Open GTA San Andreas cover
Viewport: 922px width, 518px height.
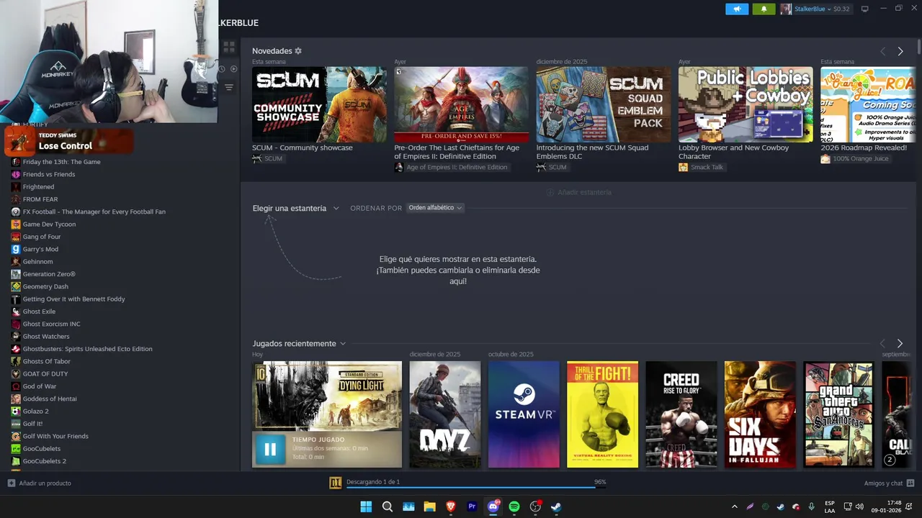838,414
